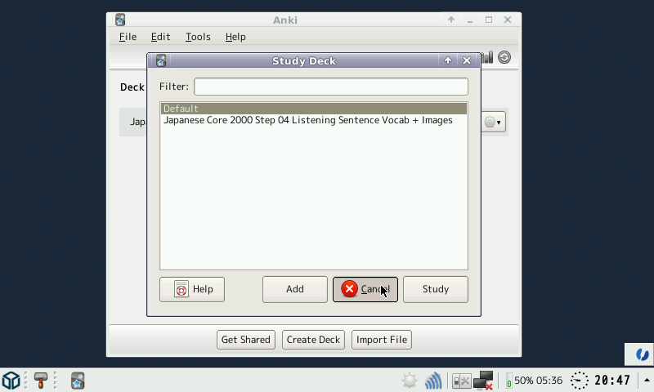Minimize the Anki main window
This screenshot has height=392, width=654.
coord(470,20)
